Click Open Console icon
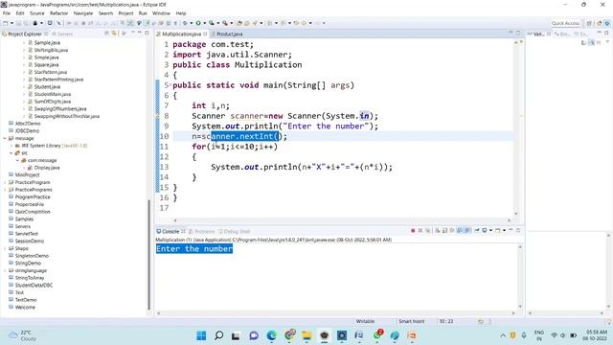 [498, 231]
